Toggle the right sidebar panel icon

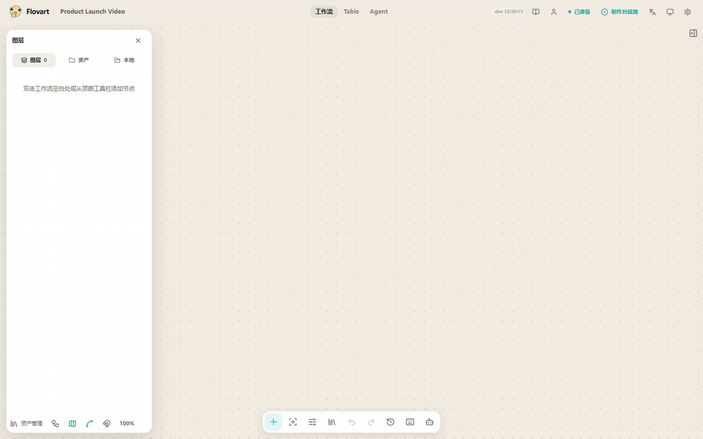693,33
